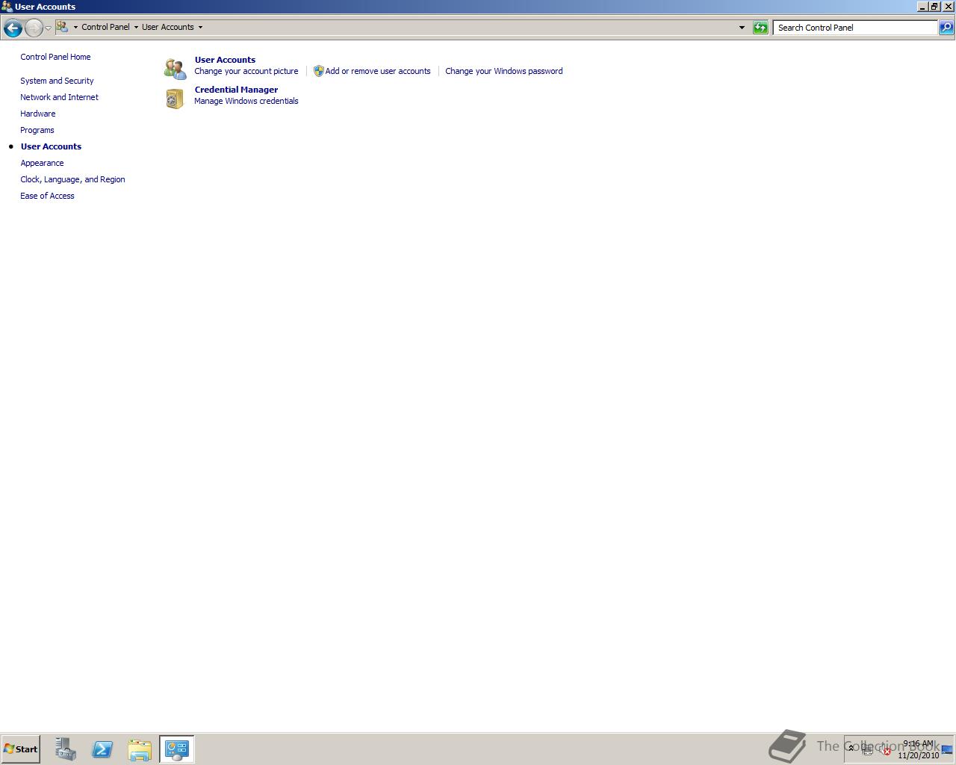Image resolution: width=956 pixels, height=765 pixels.
Task: Select the User Accounts breadcrumb
Action: click(x=168, y=27)
